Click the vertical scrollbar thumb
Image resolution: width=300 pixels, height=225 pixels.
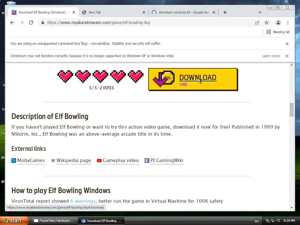click(x=292, y=110)
